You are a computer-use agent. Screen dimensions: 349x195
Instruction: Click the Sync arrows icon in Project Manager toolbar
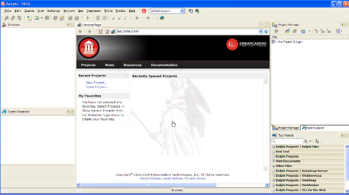316,31
